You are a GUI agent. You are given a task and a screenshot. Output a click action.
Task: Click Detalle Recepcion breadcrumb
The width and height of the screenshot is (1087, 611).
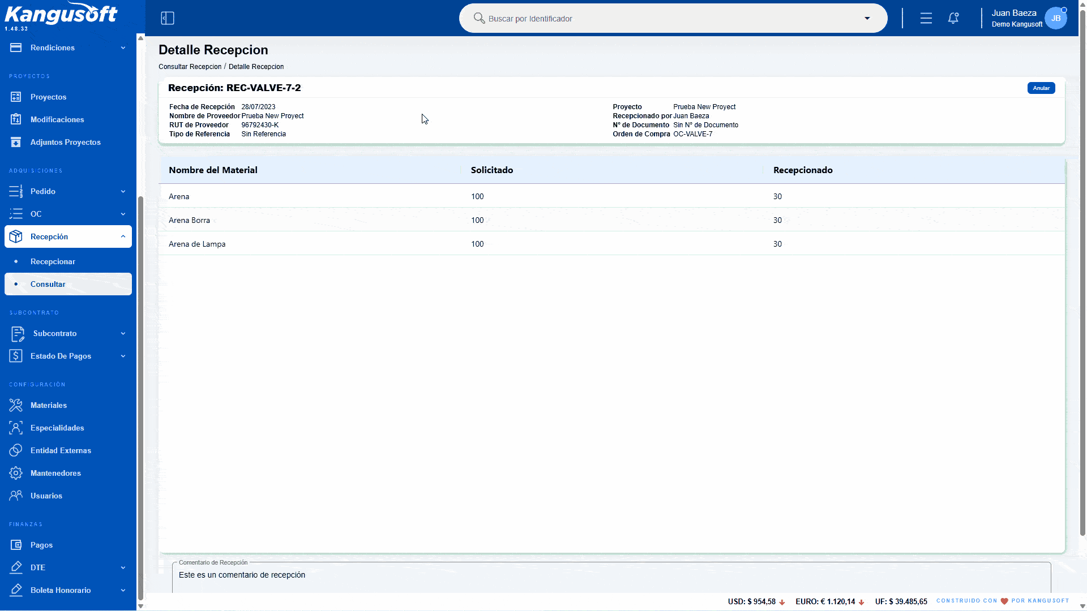coord(256,67)
